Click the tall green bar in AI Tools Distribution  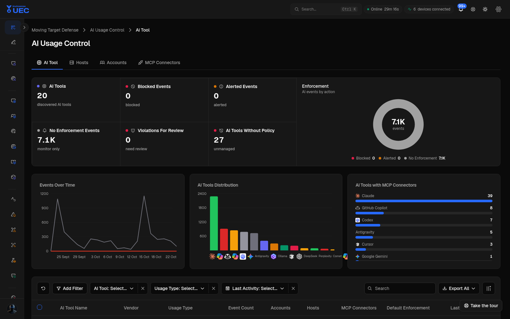coord(214,223)
